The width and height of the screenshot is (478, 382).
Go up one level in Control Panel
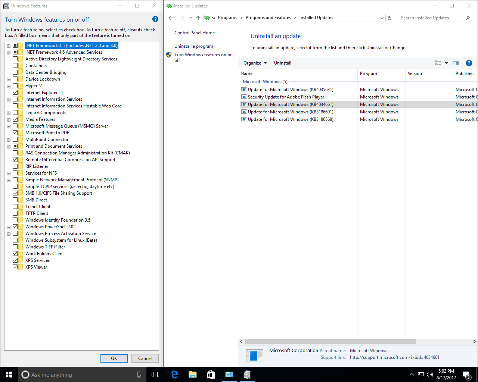click(198, 18)
